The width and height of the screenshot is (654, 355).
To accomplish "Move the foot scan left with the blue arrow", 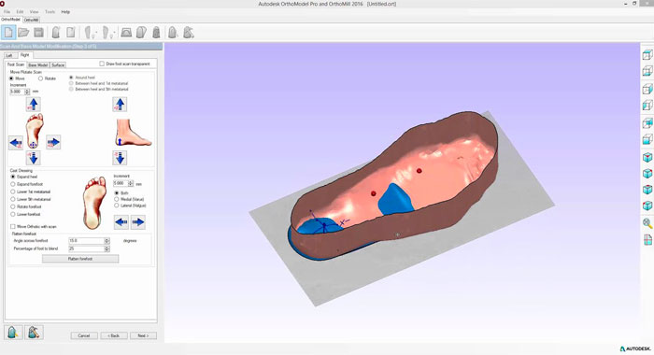I will coord(16,143).
